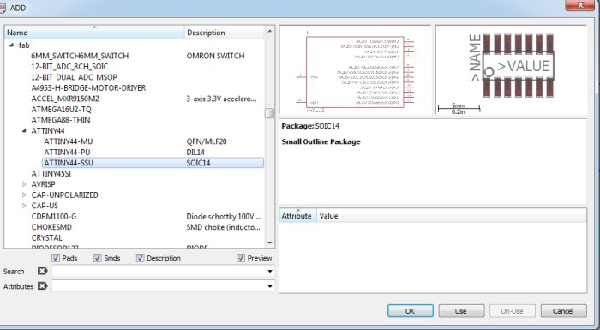Click the SOIC14 package footprint preview
This screenshot has width=600, height=330.
tap(511, 70)
